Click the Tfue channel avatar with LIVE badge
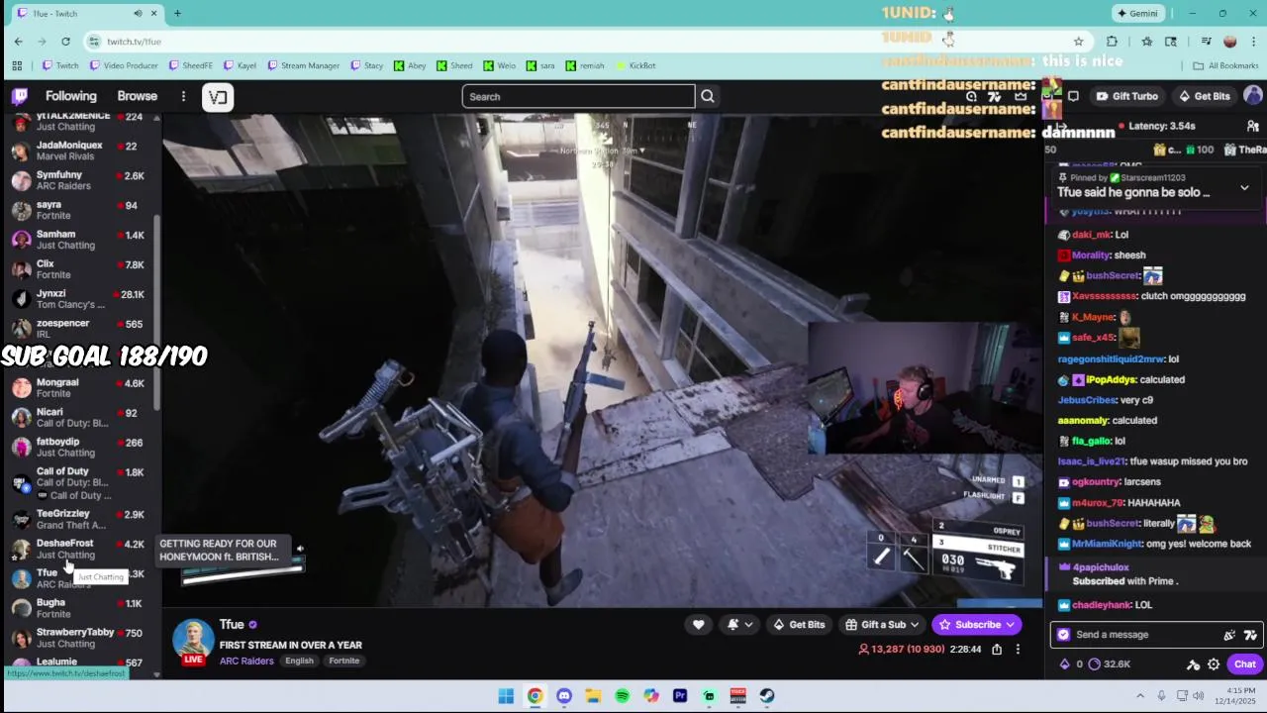The height and width of the screenshot is (713, 1267). tap(193, 641)
